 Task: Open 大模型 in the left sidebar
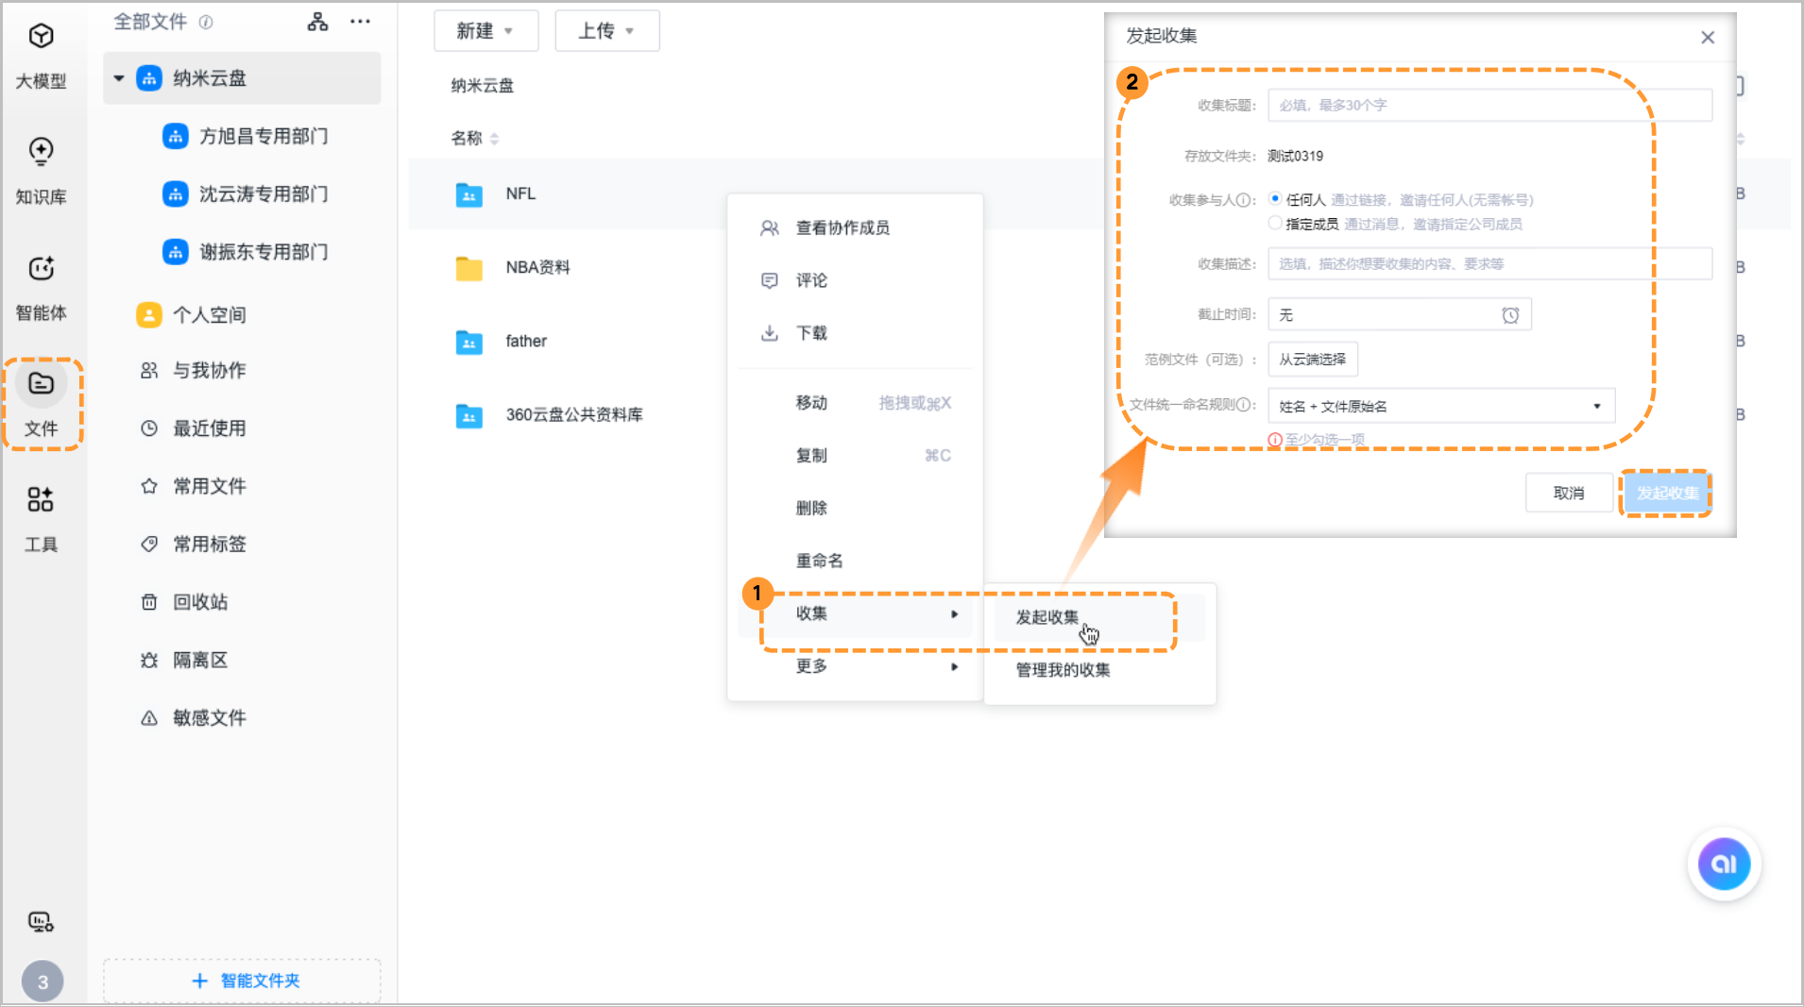pyautogui.click(x=42, y=57)
